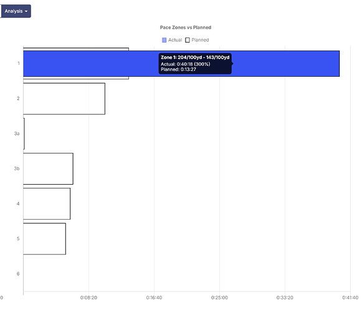This screenshot has width=362, height=312.
Task: Click the planned bar for zone 5
Action: click(x=45, y=239)
